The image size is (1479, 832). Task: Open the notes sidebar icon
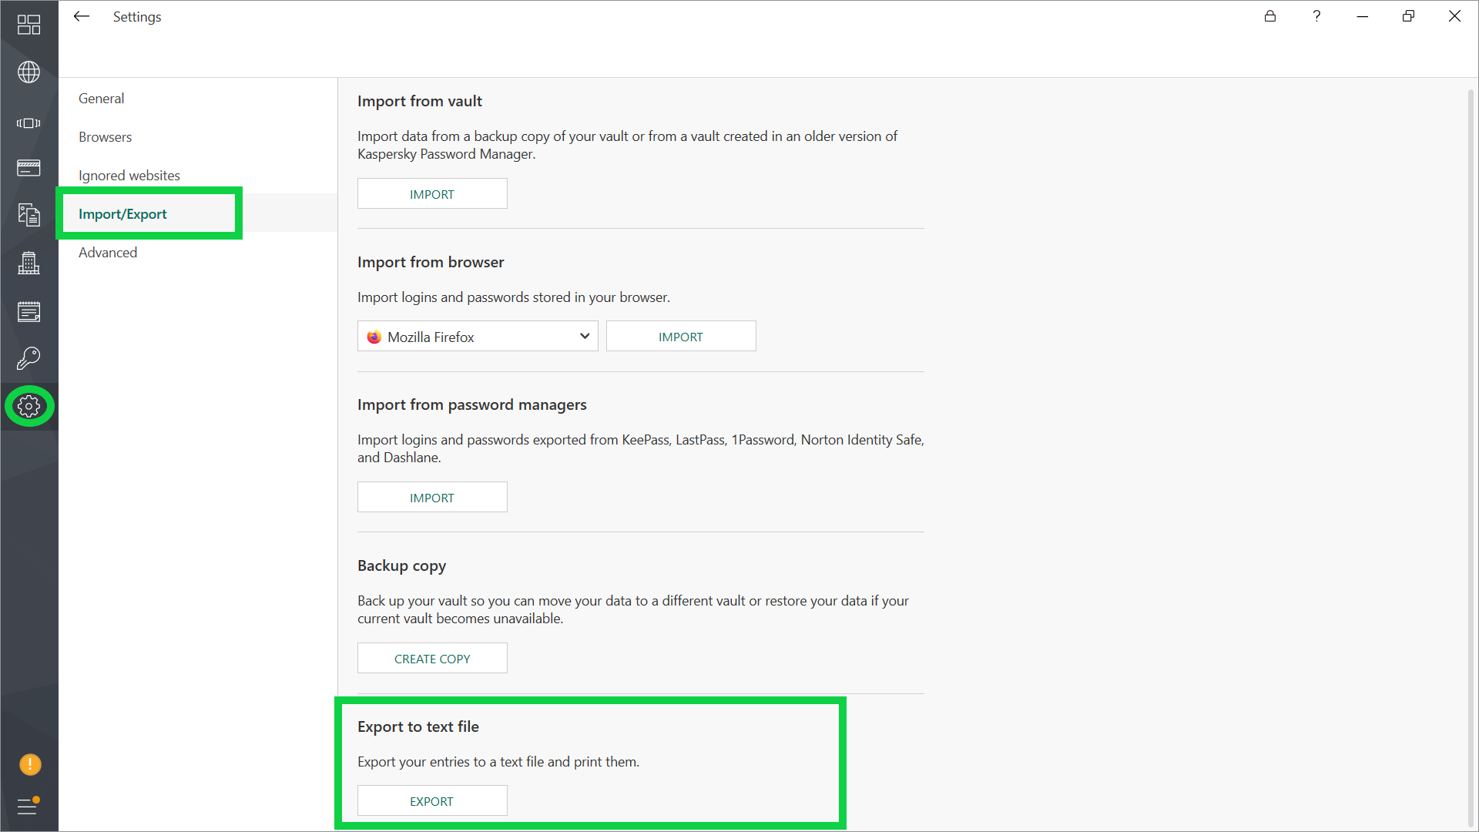(29, 311)
